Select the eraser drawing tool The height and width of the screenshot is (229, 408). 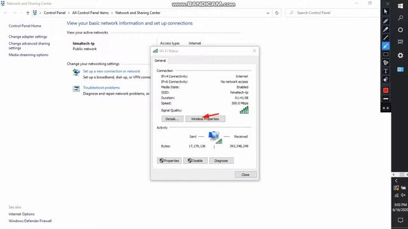386,80
